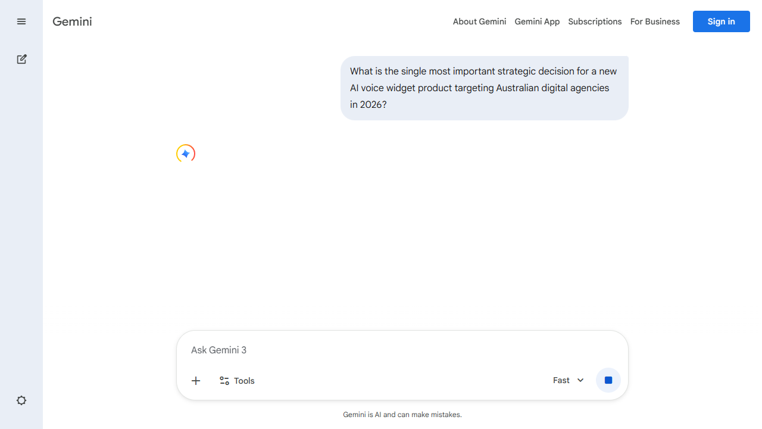This screenshot has width=762, height=429.
Task: Click the Gemini sparkle loading icon
Action: click(186, 154)
